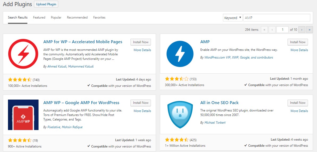Open the AMP WP – Google AMP For WordPress title
The height and width of the screenshot is (152, 317).
pyautogui.click(x=81, y=102)
